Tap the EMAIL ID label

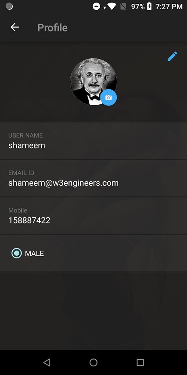[21, 172]
